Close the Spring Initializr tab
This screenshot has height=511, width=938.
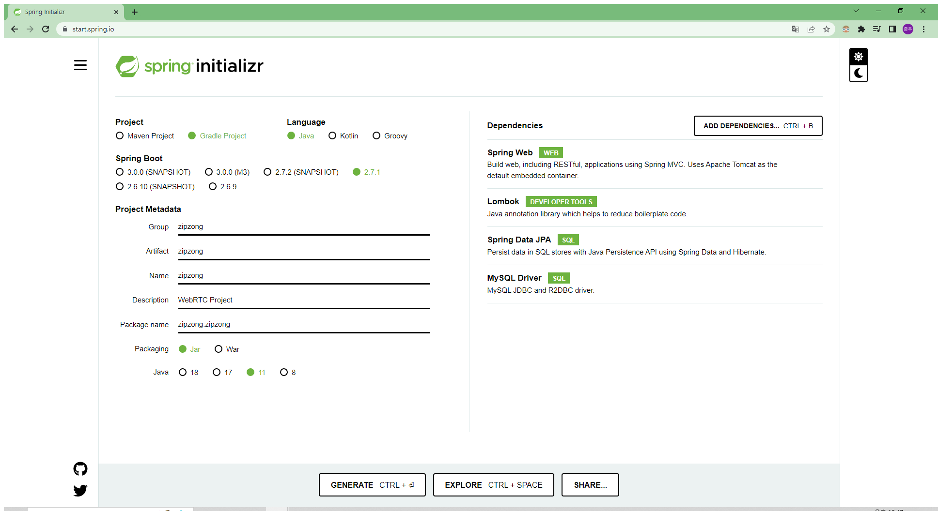116,12
